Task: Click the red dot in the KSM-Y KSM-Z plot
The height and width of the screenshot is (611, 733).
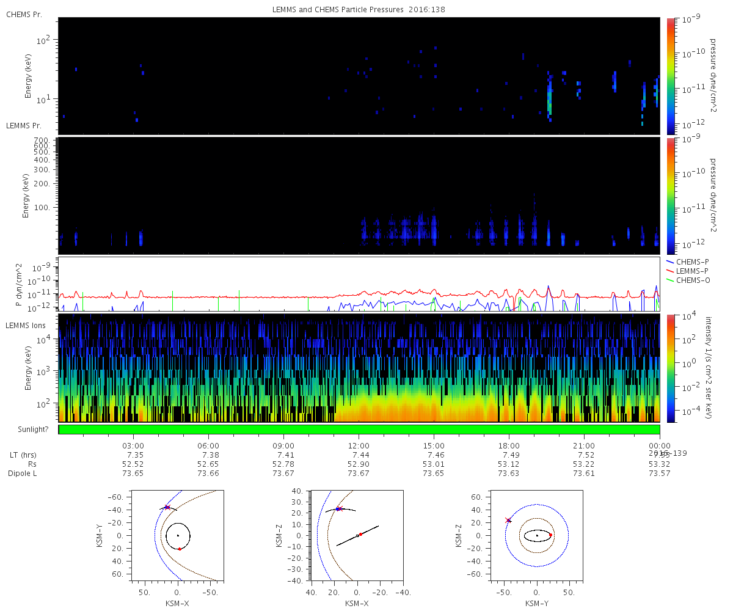Action: 550,535
